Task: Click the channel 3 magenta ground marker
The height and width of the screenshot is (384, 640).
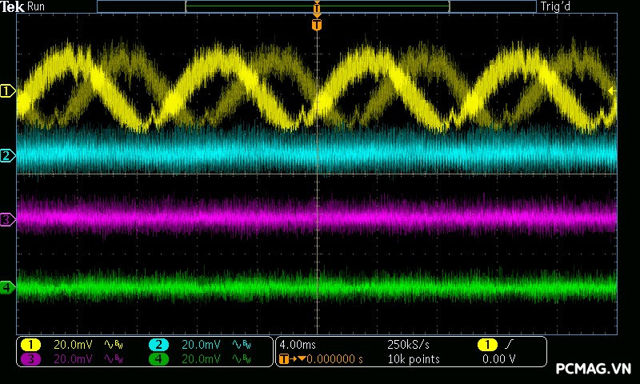Action: coord(7,218)
